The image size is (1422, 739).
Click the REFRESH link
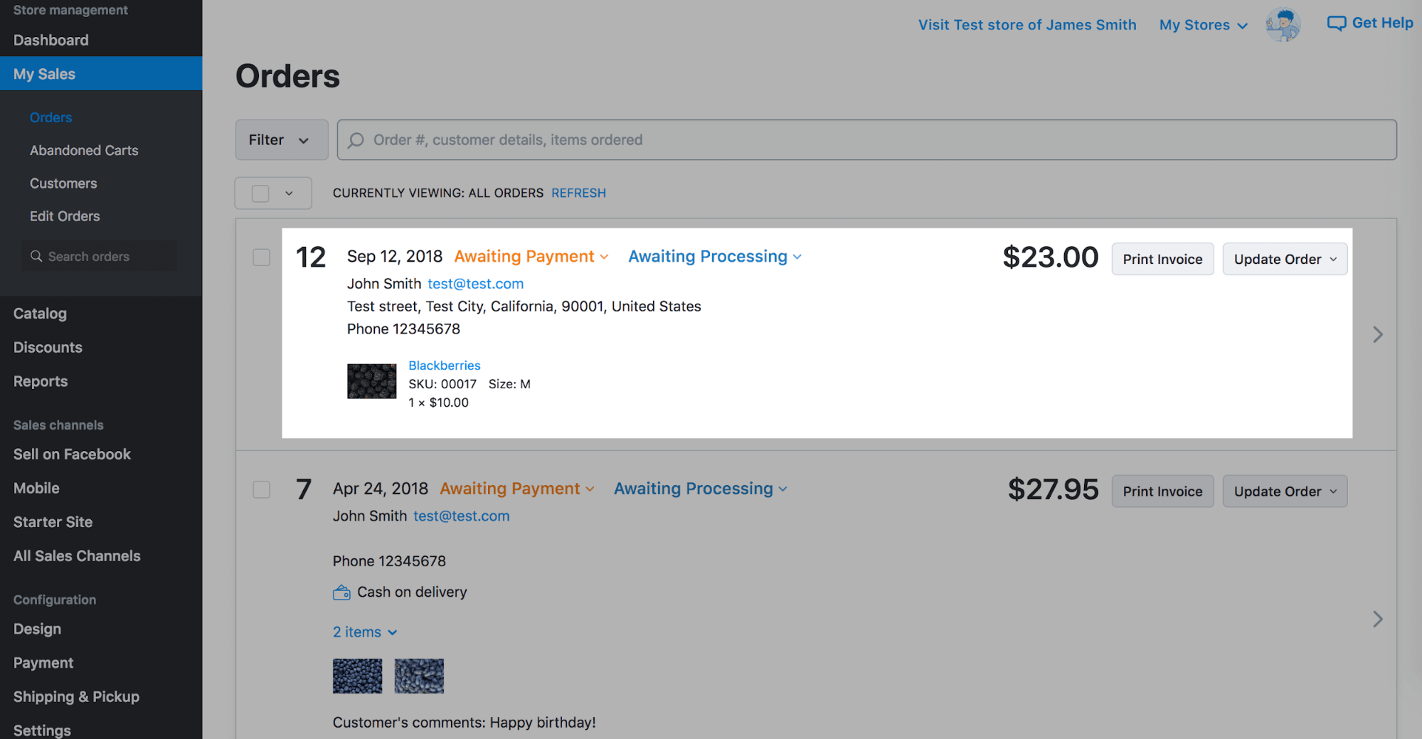click(x=578, y=193)
